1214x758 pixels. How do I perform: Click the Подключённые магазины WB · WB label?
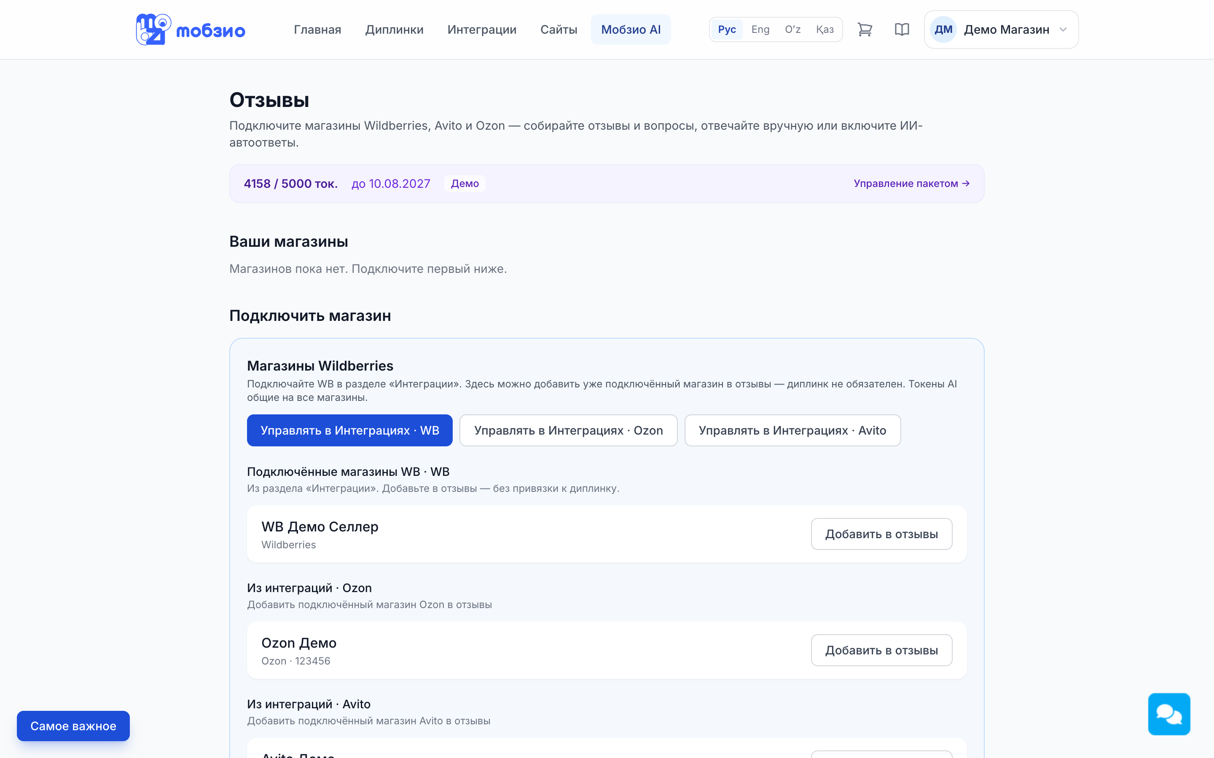pos(348,472)
